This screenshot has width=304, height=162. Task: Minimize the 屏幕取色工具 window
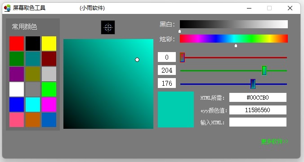[x=249, y=8]
